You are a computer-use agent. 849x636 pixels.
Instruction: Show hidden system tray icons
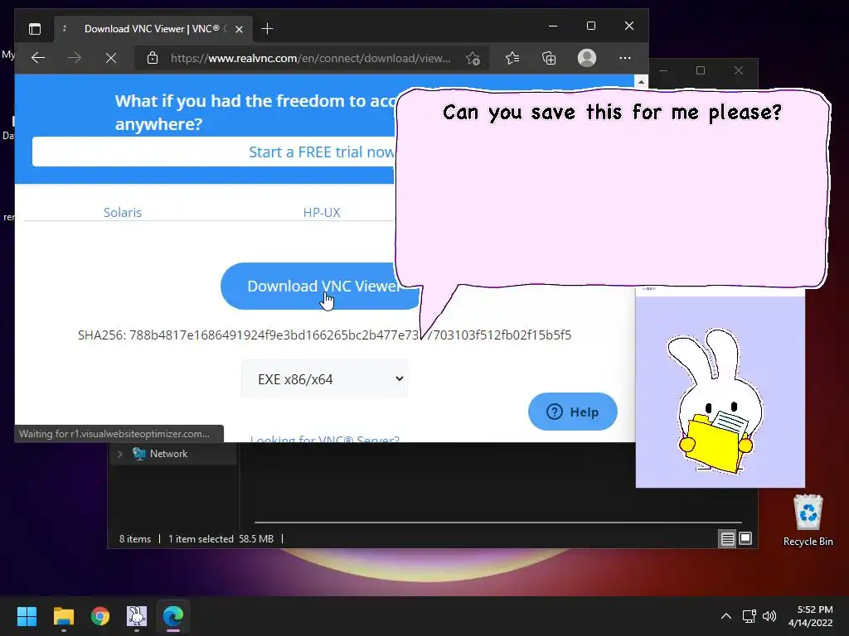point(726,616)
